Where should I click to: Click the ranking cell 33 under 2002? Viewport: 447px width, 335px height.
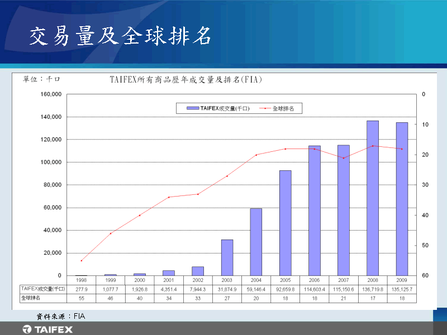[198, 298]
